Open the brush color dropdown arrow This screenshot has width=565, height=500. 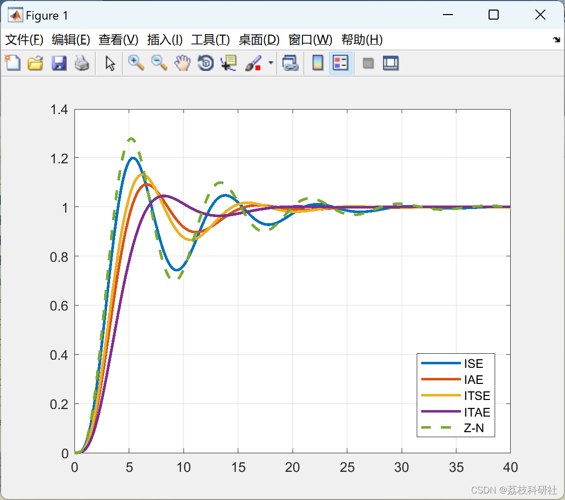tap(269, 63)
